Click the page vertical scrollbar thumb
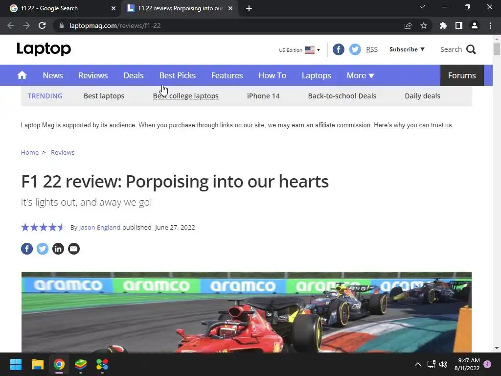 pos(497,49)
